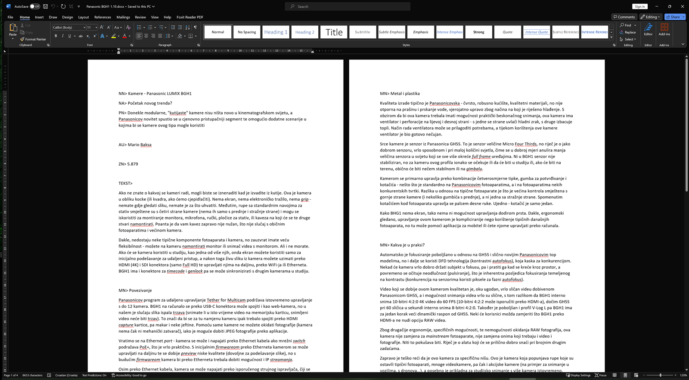This screenshot has width=689, height=380.
Task: Apply Heading 1 style
Action: pyautogui.click(x=276, y=32)
